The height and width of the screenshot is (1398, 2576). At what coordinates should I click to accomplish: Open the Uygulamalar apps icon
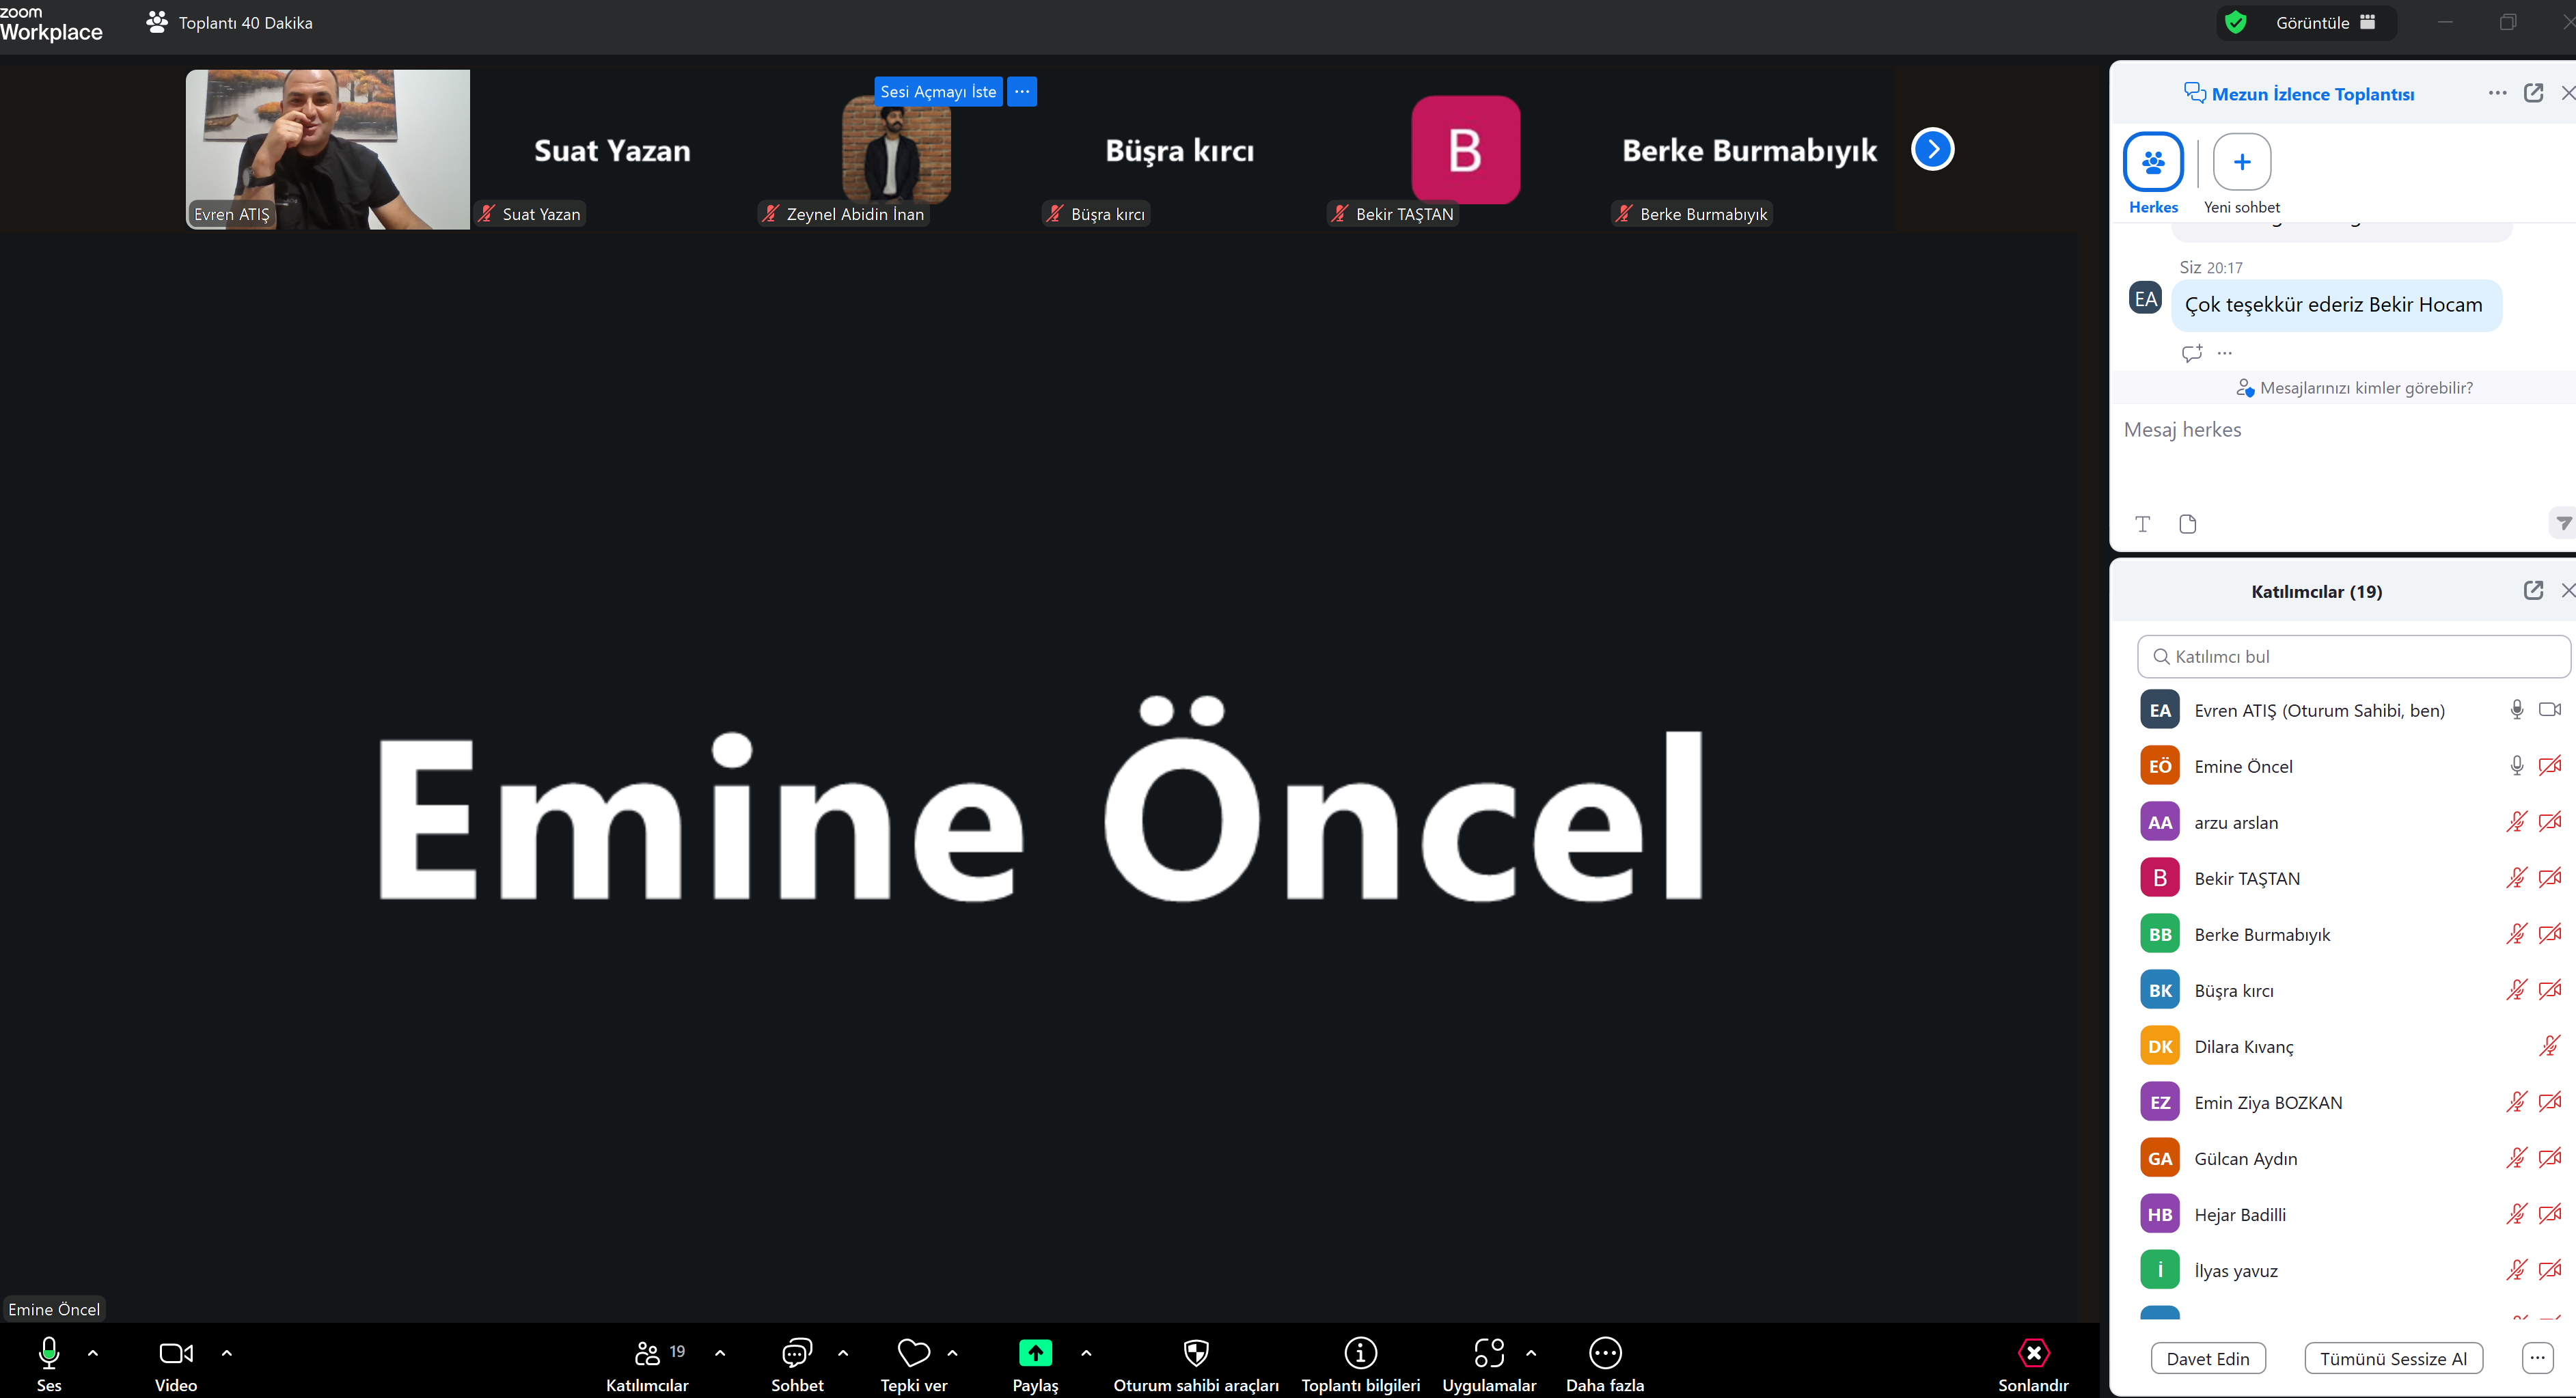1489,1353
